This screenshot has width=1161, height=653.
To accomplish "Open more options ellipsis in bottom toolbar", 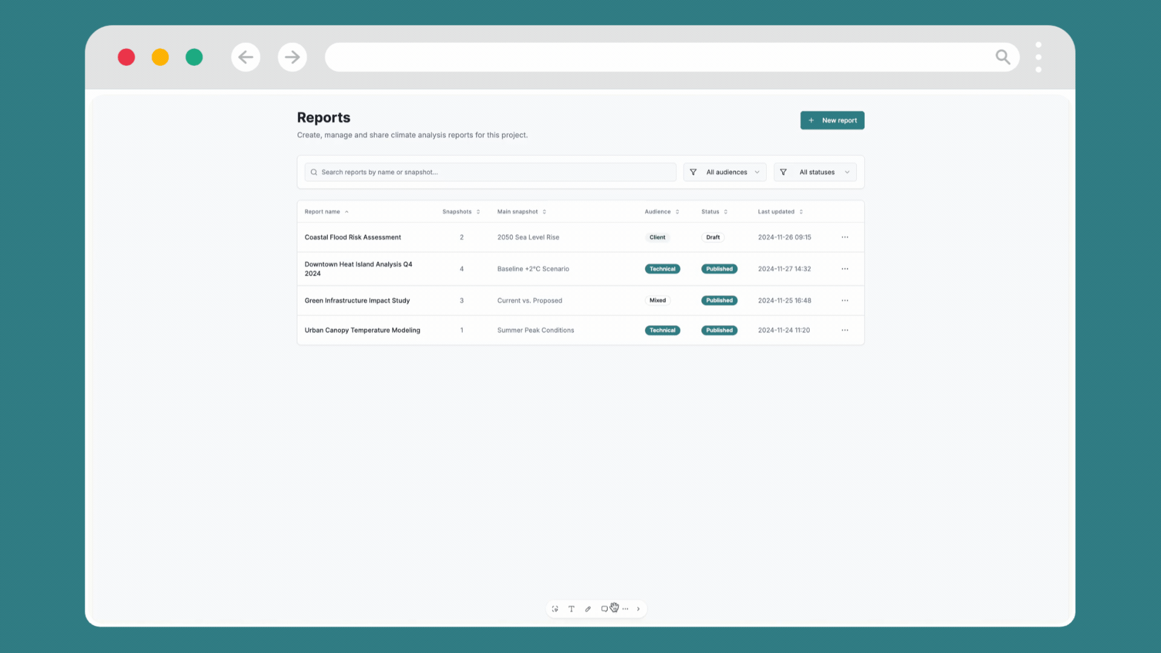I will pos(625,609).
